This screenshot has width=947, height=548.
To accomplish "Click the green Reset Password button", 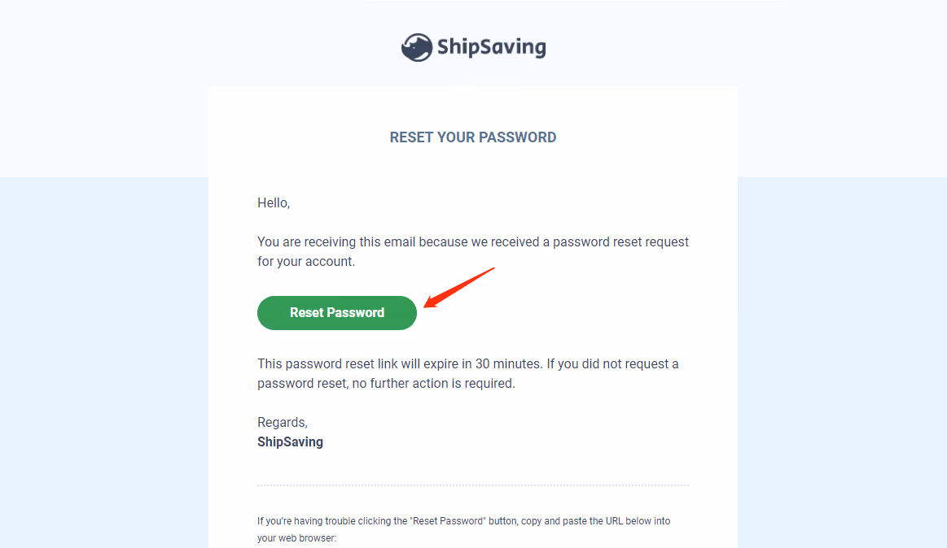I will [x=337, y=313].
